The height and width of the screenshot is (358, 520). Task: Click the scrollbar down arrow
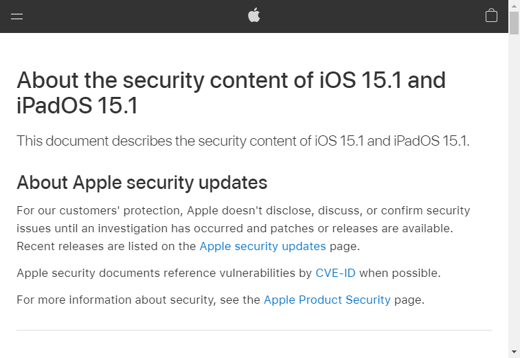click(x=514, y=352)
